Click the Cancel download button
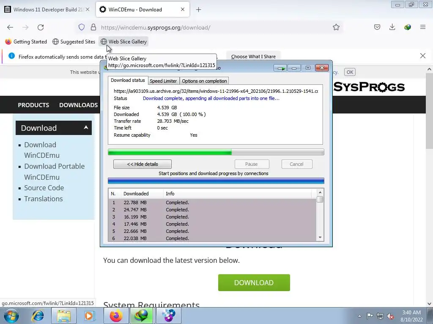Image resolution: width=433 pixels, height=324 pixels. (x=297, y=164)
